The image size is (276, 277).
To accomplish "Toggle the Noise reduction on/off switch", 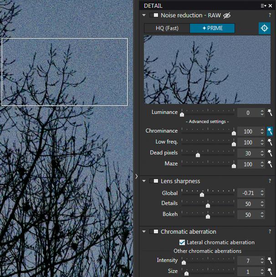I will coord(154,15).
